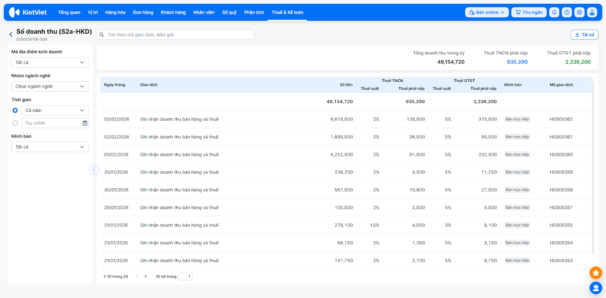Click the Thu ngân button
606x298 pixels.
click(529, 12)
